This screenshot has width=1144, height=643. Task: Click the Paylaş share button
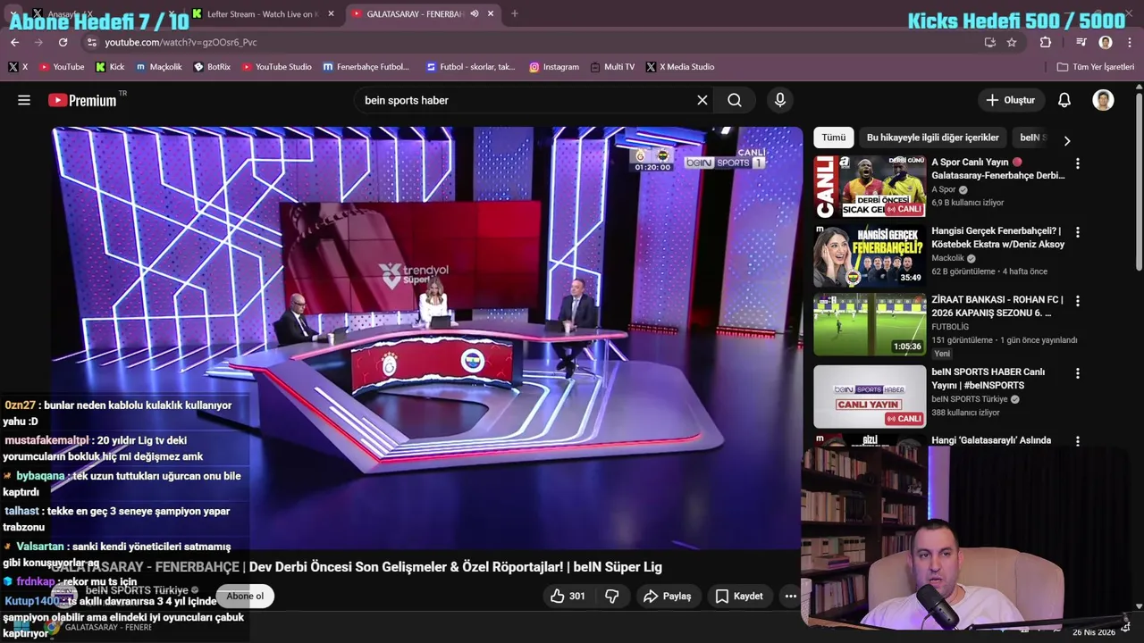click(x=667, y=596)
